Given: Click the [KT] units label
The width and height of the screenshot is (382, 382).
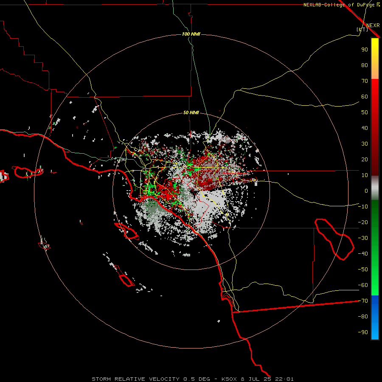Looking at the screenshot, I should [x=362, y=29].
